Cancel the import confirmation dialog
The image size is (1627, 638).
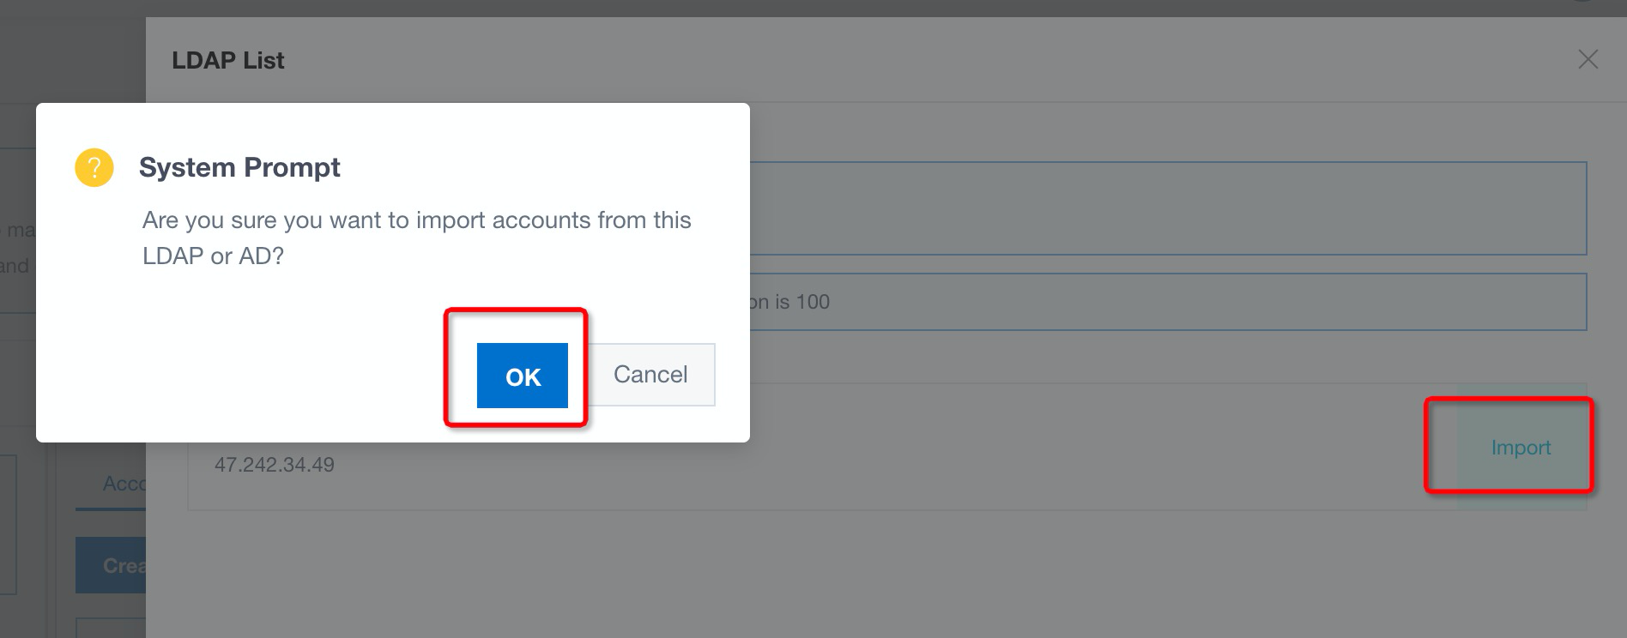(x=650, y=375)
